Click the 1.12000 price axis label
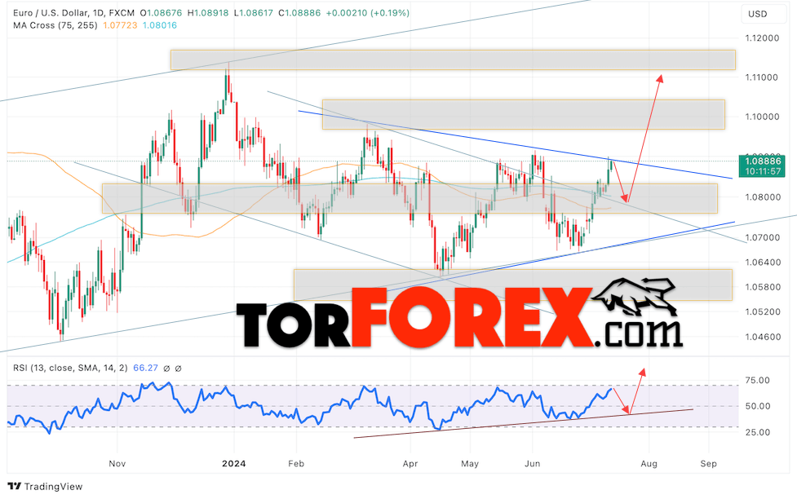Image resolution: width=797 pixels, height=499 pixels. [761, 38]
